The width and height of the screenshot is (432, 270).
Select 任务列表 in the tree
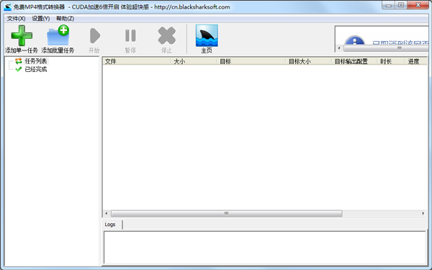pyautogui.click(x=36, y=61)
